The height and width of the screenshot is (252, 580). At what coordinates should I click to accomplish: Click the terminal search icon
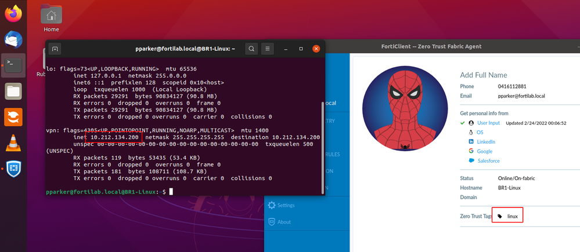(251, 49)
